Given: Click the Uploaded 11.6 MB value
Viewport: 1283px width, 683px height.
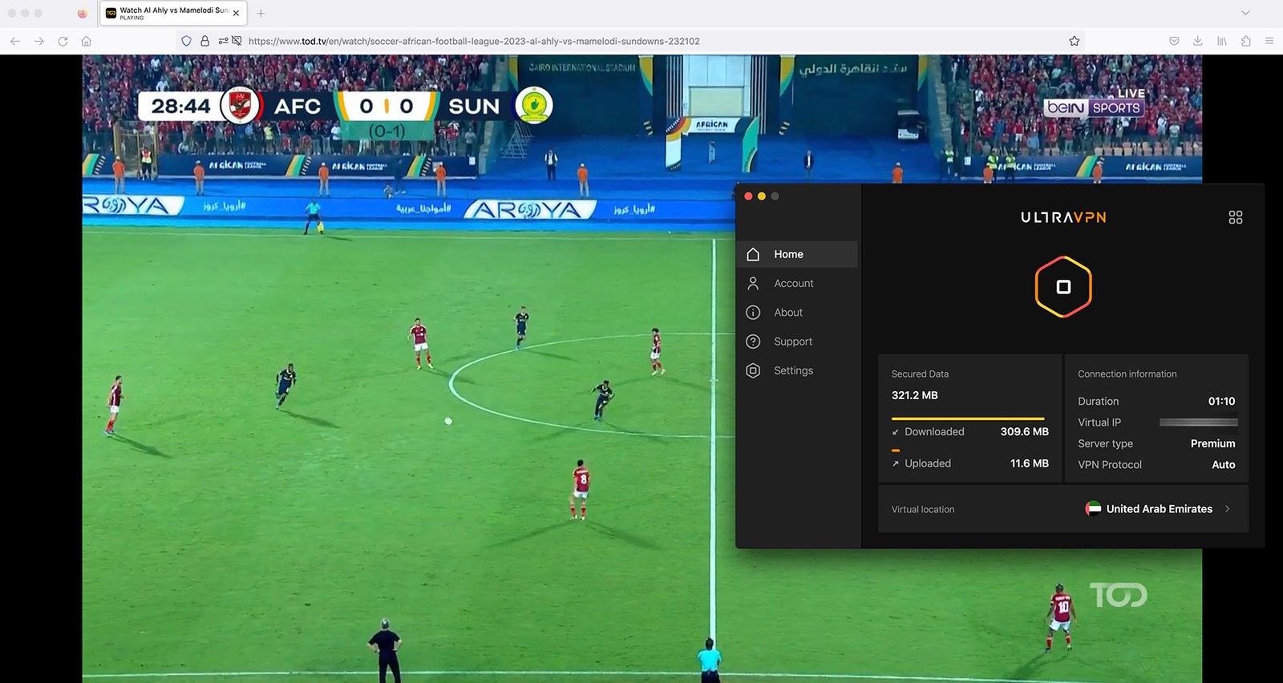Looking at the screenshot, I should point(1029,463).
